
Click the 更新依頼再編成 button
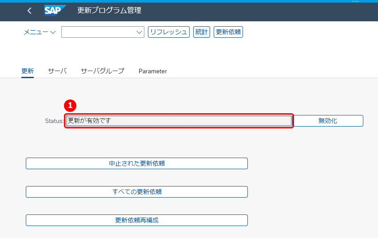click(x=137, y=220)
